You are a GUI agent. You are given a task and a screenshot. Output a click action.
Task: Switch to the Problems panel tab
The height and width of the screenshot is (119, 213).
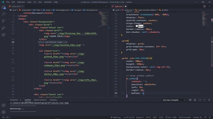click(x=15, y=100)
